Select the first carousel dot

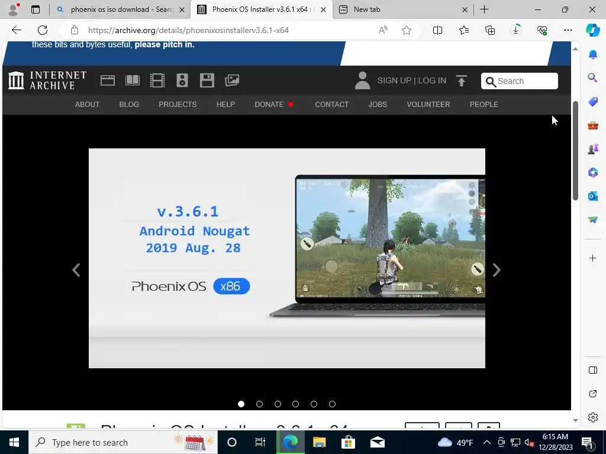[x=241, y=404]
